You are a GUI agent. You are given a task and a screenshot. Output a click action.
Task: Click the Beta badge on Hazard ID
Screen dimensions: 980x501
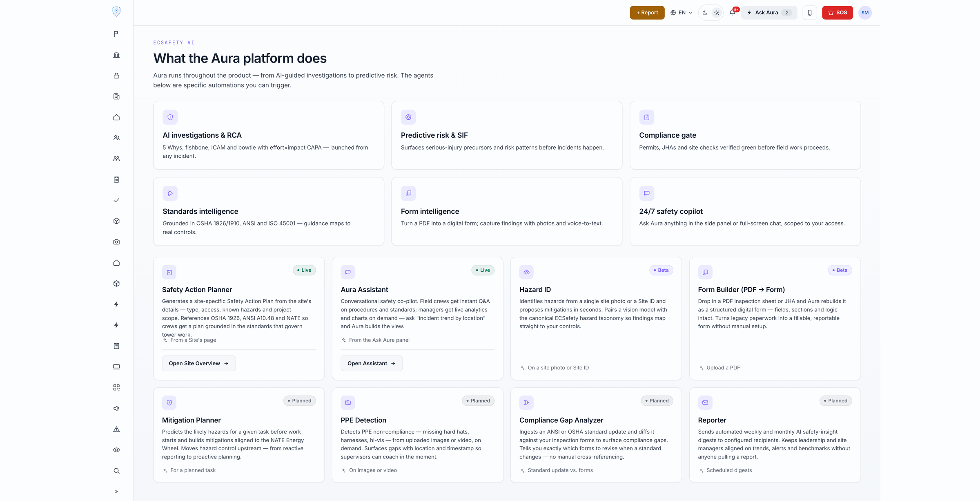[x=661, y=270]
